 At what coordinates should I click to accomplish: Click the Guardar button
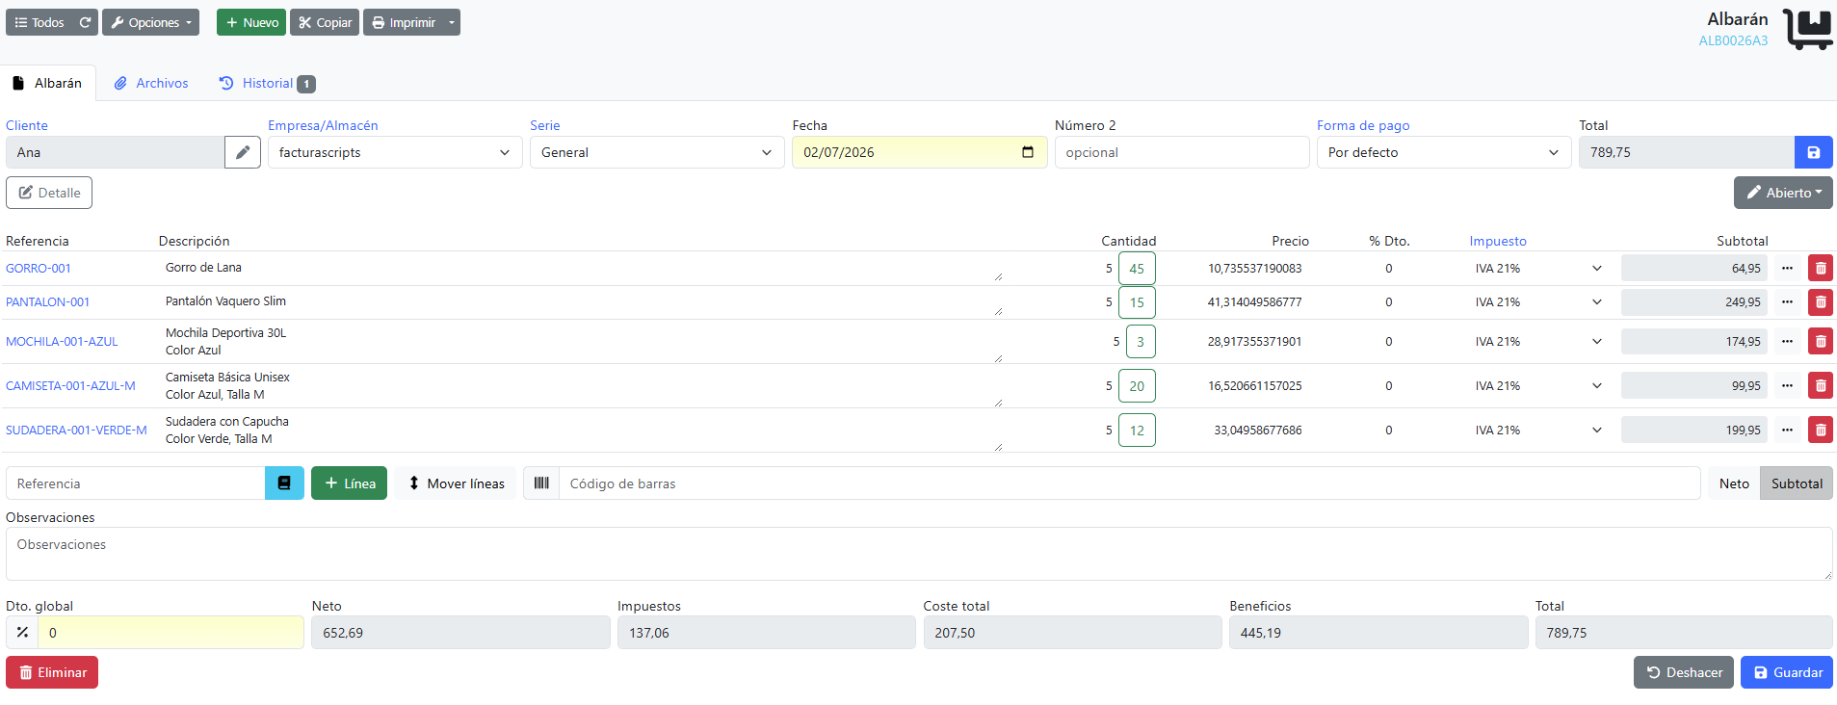[1787, 672]
